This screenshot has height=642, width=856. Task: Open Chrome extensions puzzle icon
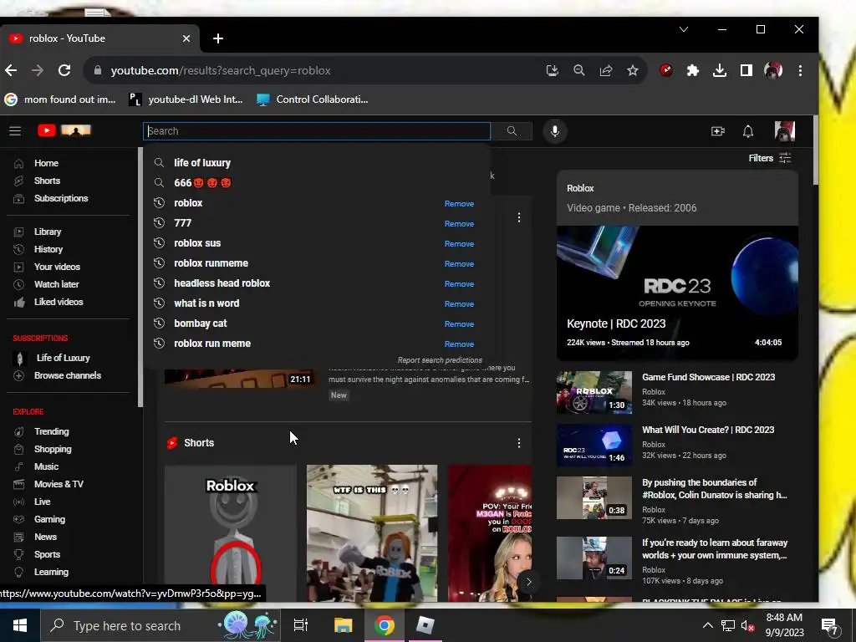click(693, 70)
